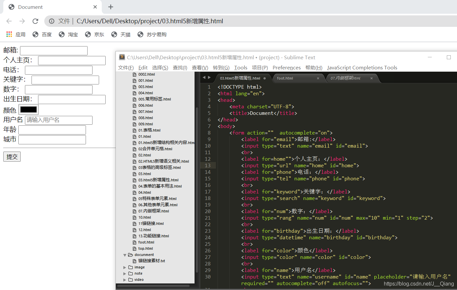The height and width of the screenshot is (290, 457).
Task: Open the 天猫 bookmark
Action: pos(121,34)
